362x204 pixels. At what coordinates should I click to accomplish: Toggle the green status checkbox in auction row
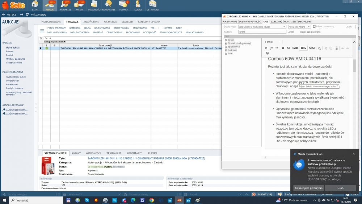[x=47, y=49]
